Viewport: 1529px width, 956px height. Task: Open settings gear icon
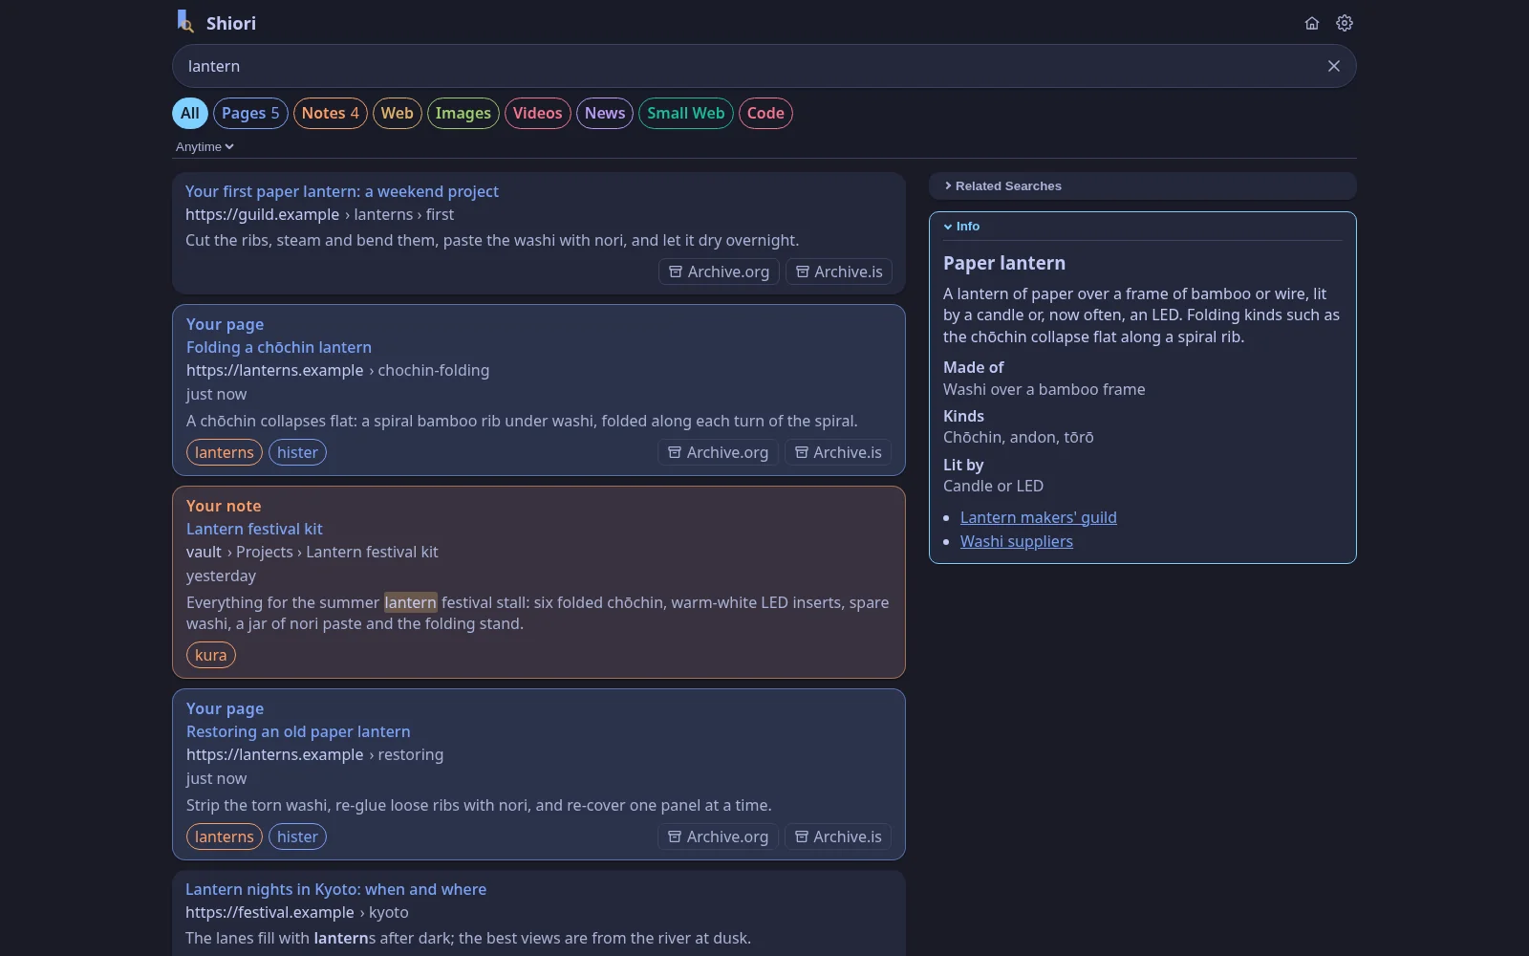(x=1345, y=23)
